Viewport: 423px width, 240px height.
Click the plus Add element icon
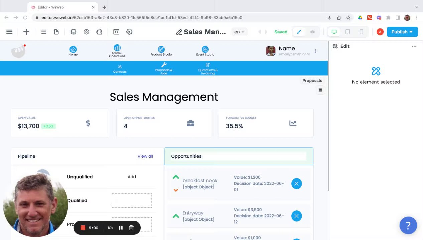[26, 32]
